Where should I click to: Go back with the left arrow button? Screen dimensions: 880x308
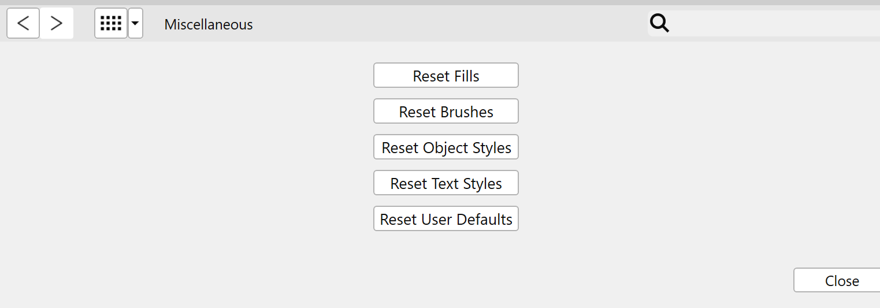23,23
